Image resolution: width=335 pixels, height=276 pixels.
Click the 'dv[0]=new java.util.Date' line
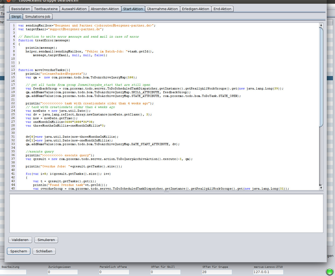pyautogui.click(x=72, y=137)
